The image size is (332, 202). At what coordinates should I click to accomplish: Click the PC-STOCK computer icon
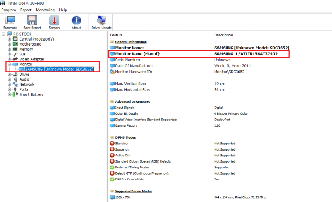[x=10, y=34]
